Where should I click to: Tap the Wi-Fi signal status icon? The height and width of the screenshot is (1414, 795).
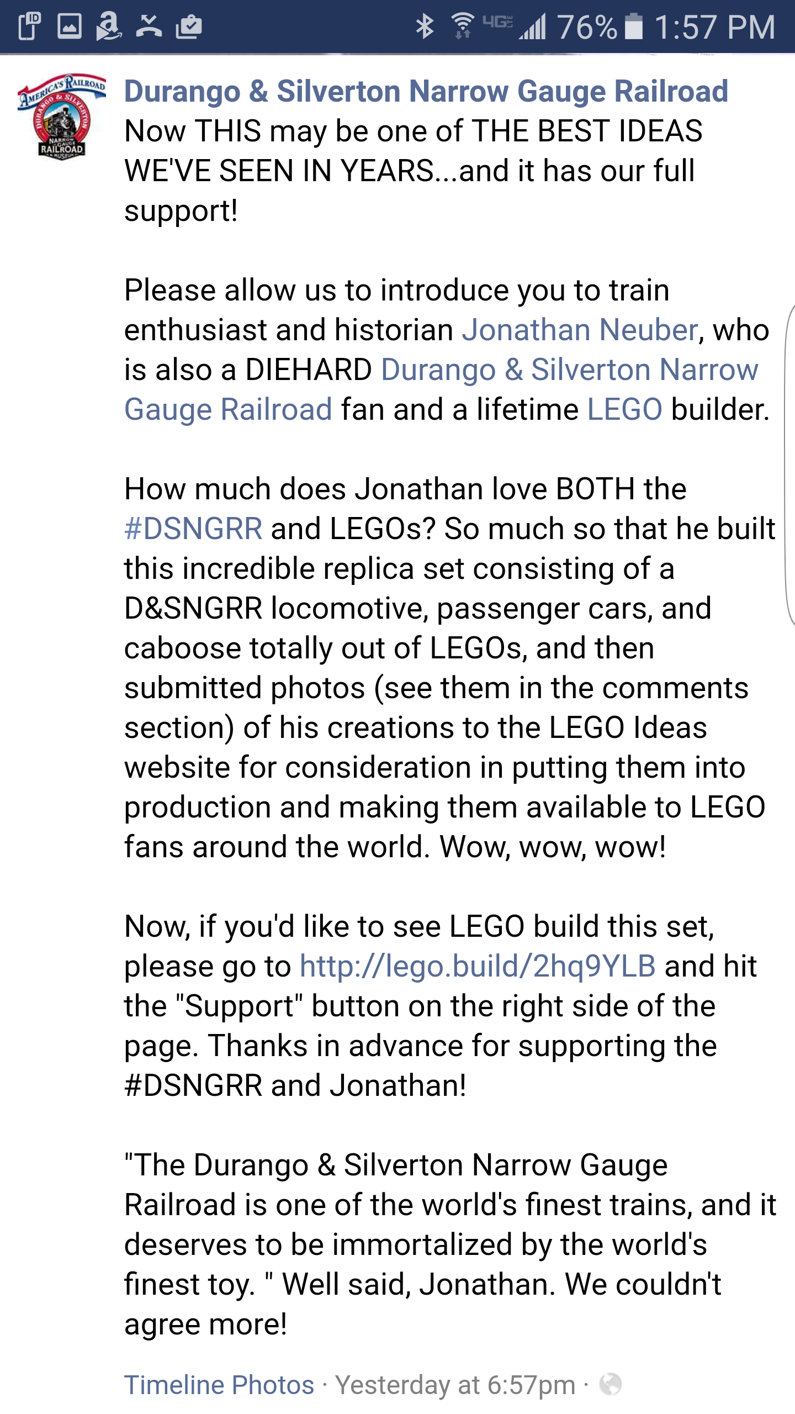[x=463, y=27]
